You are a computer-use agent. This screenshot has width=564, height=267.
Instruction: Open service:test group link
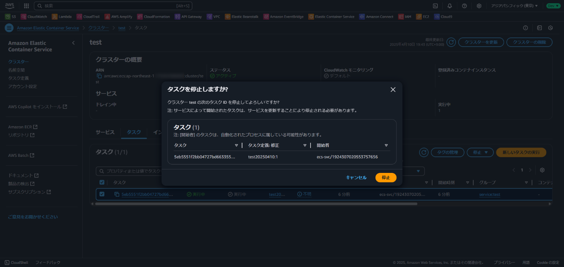click(x=489, y=195)
